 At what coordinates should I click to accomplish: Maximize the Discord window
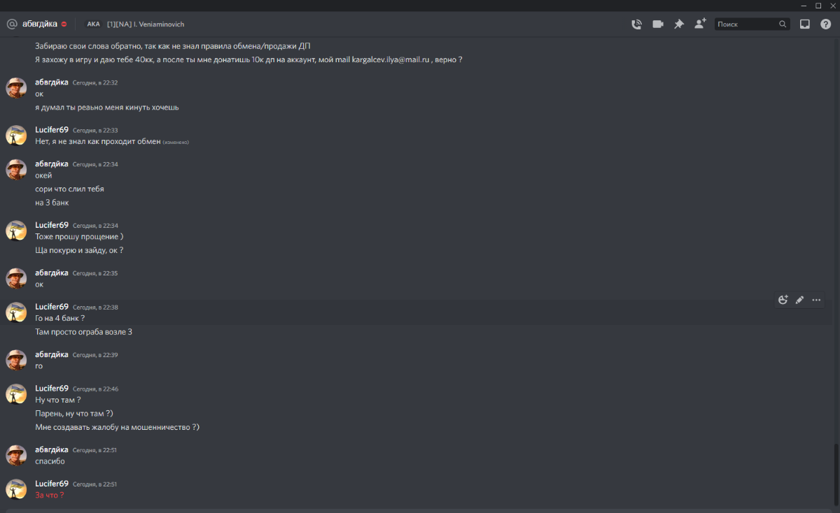(818, 5)
